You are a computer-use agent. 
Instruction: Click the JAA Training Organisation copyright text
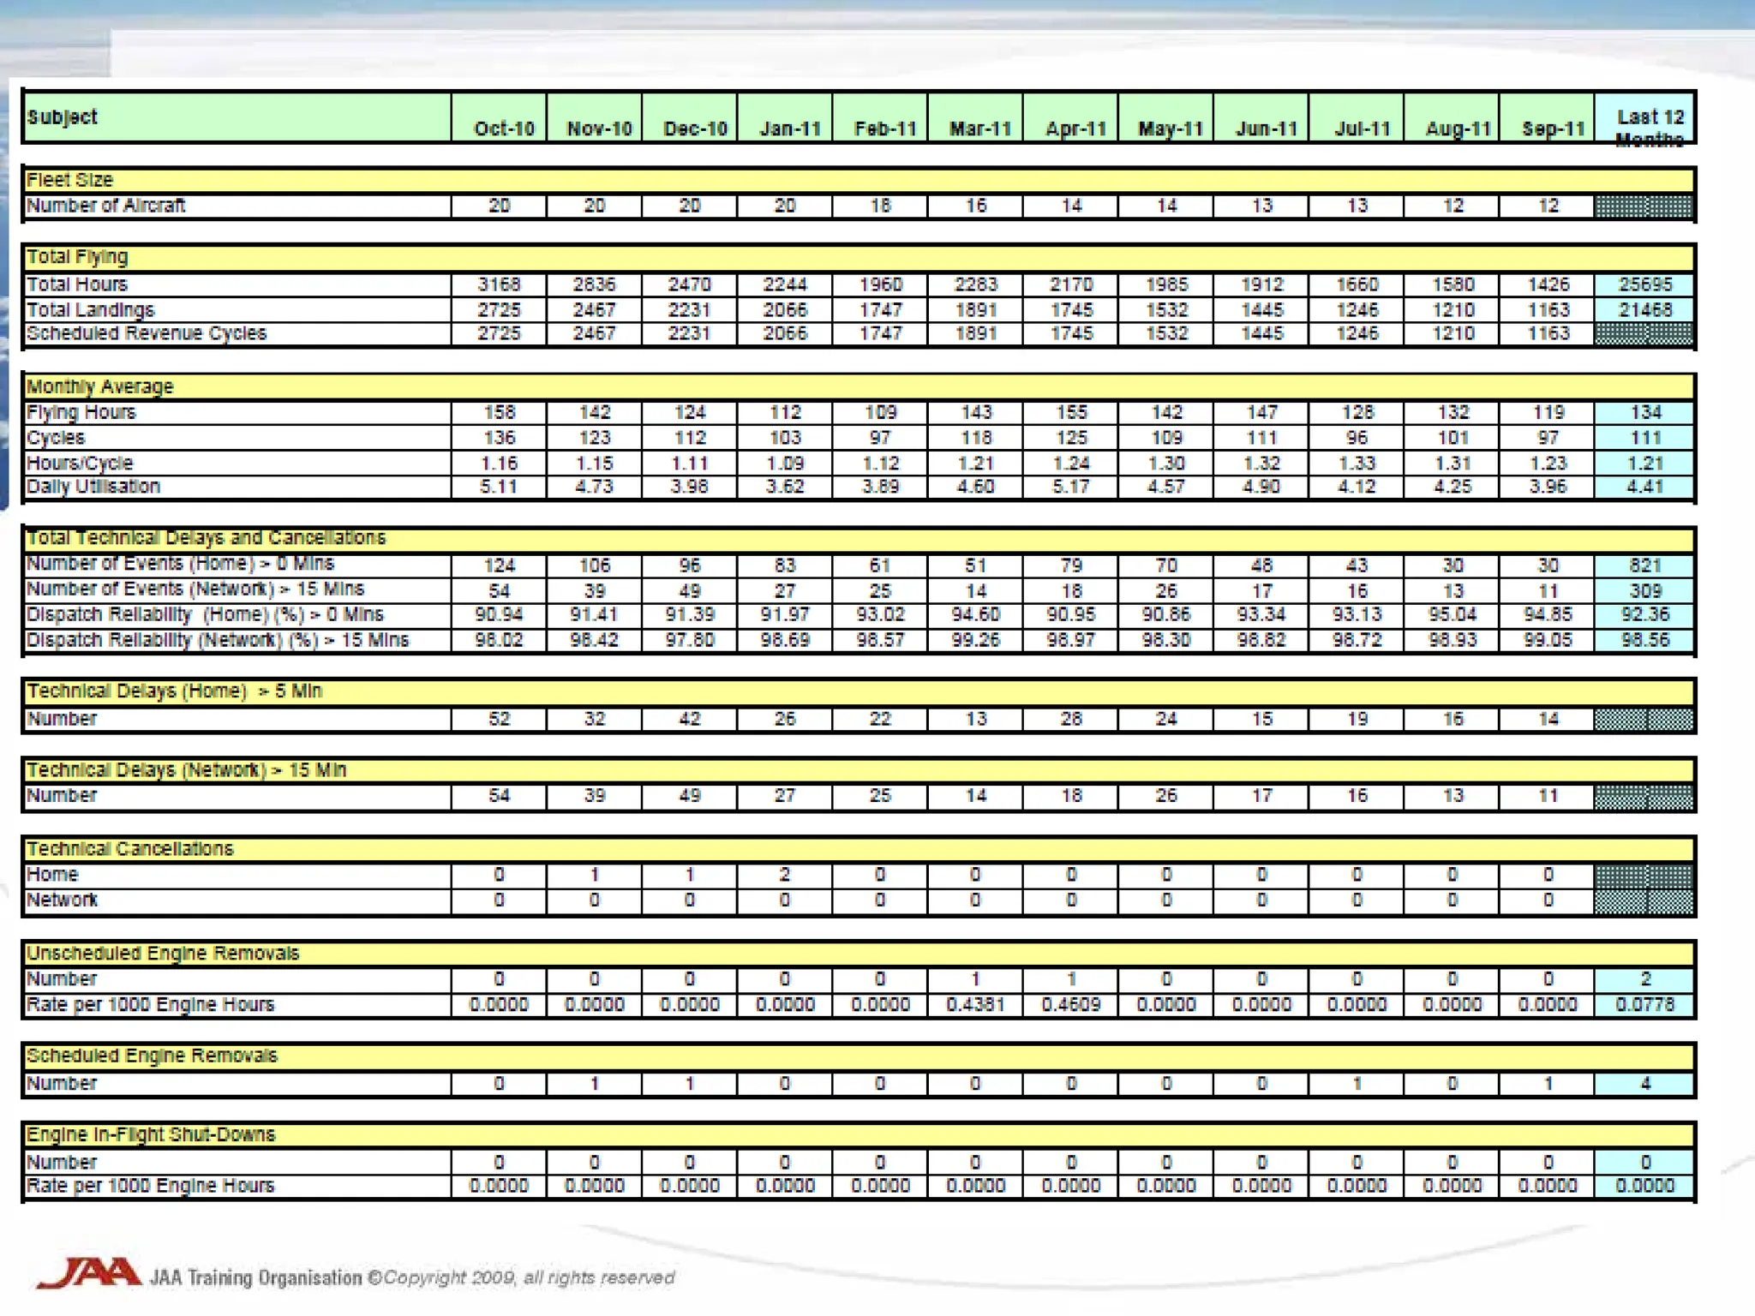[412, 1277]
